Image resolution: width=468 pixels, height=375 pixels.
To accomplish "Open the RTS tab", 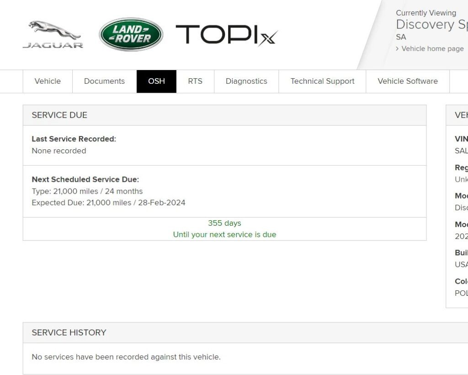I will [195, 82].
